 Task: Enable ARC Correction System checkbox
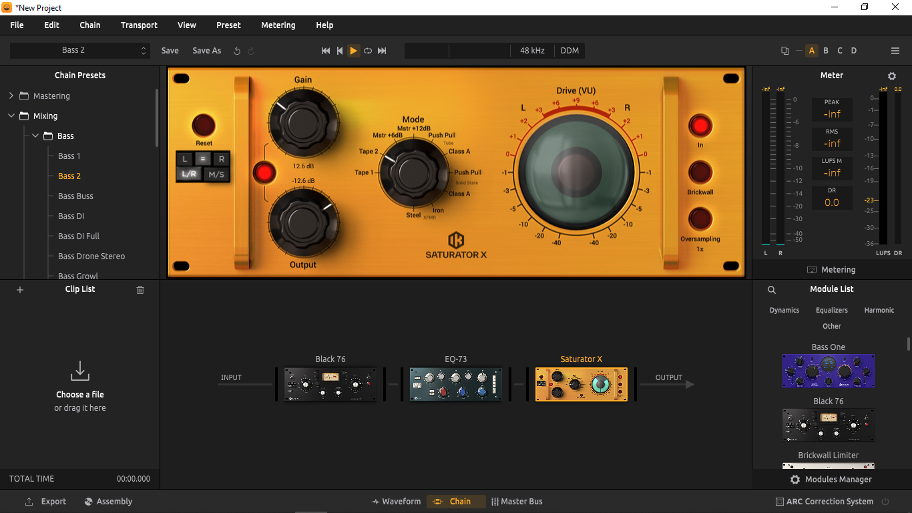(780, 502)
